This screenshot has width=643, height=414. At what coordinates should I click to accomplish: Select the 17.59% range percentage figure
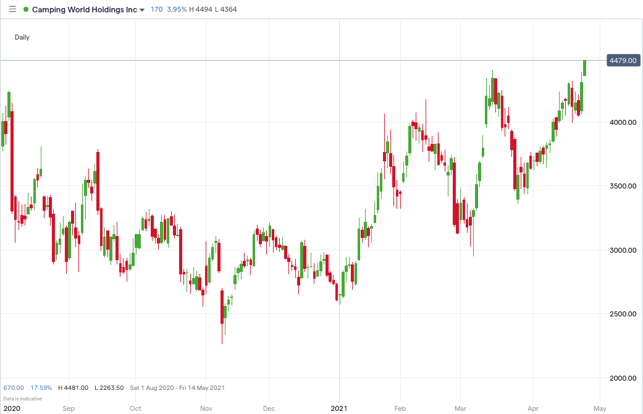41,387
